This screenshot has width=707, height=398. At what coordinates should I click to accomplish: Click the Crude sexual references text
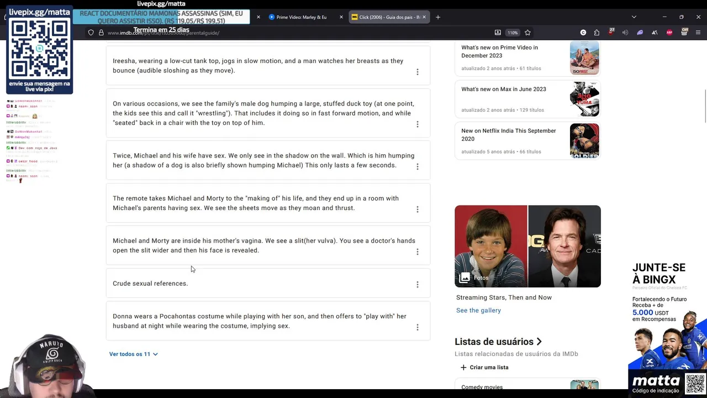click(150, 284)
